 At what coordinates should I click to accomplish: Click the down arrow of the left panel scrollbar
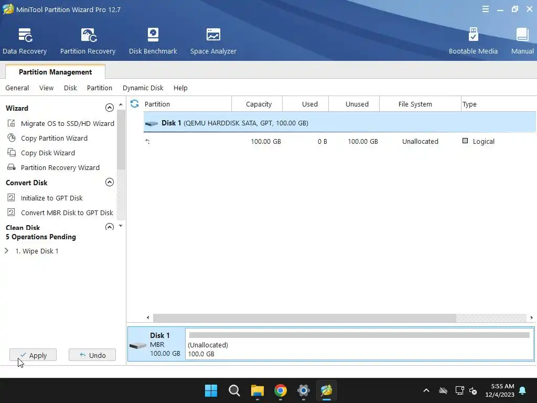click(121, 226)
